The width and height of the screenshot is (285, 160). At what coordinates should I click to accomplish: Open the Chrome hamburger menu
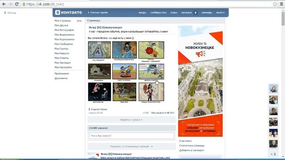tap(281, 4)
